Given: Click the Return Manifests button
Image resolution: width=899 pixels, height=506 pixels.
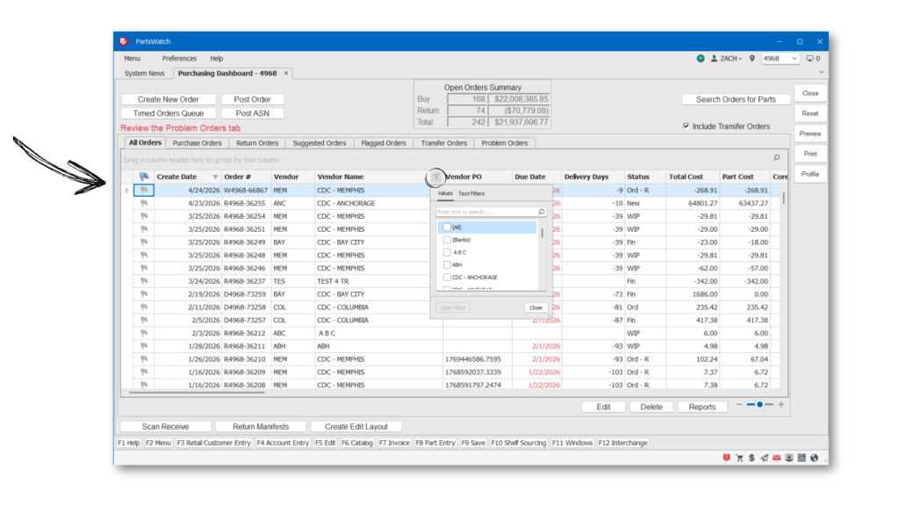Looking at the screenshot, I should pos(261,426).
